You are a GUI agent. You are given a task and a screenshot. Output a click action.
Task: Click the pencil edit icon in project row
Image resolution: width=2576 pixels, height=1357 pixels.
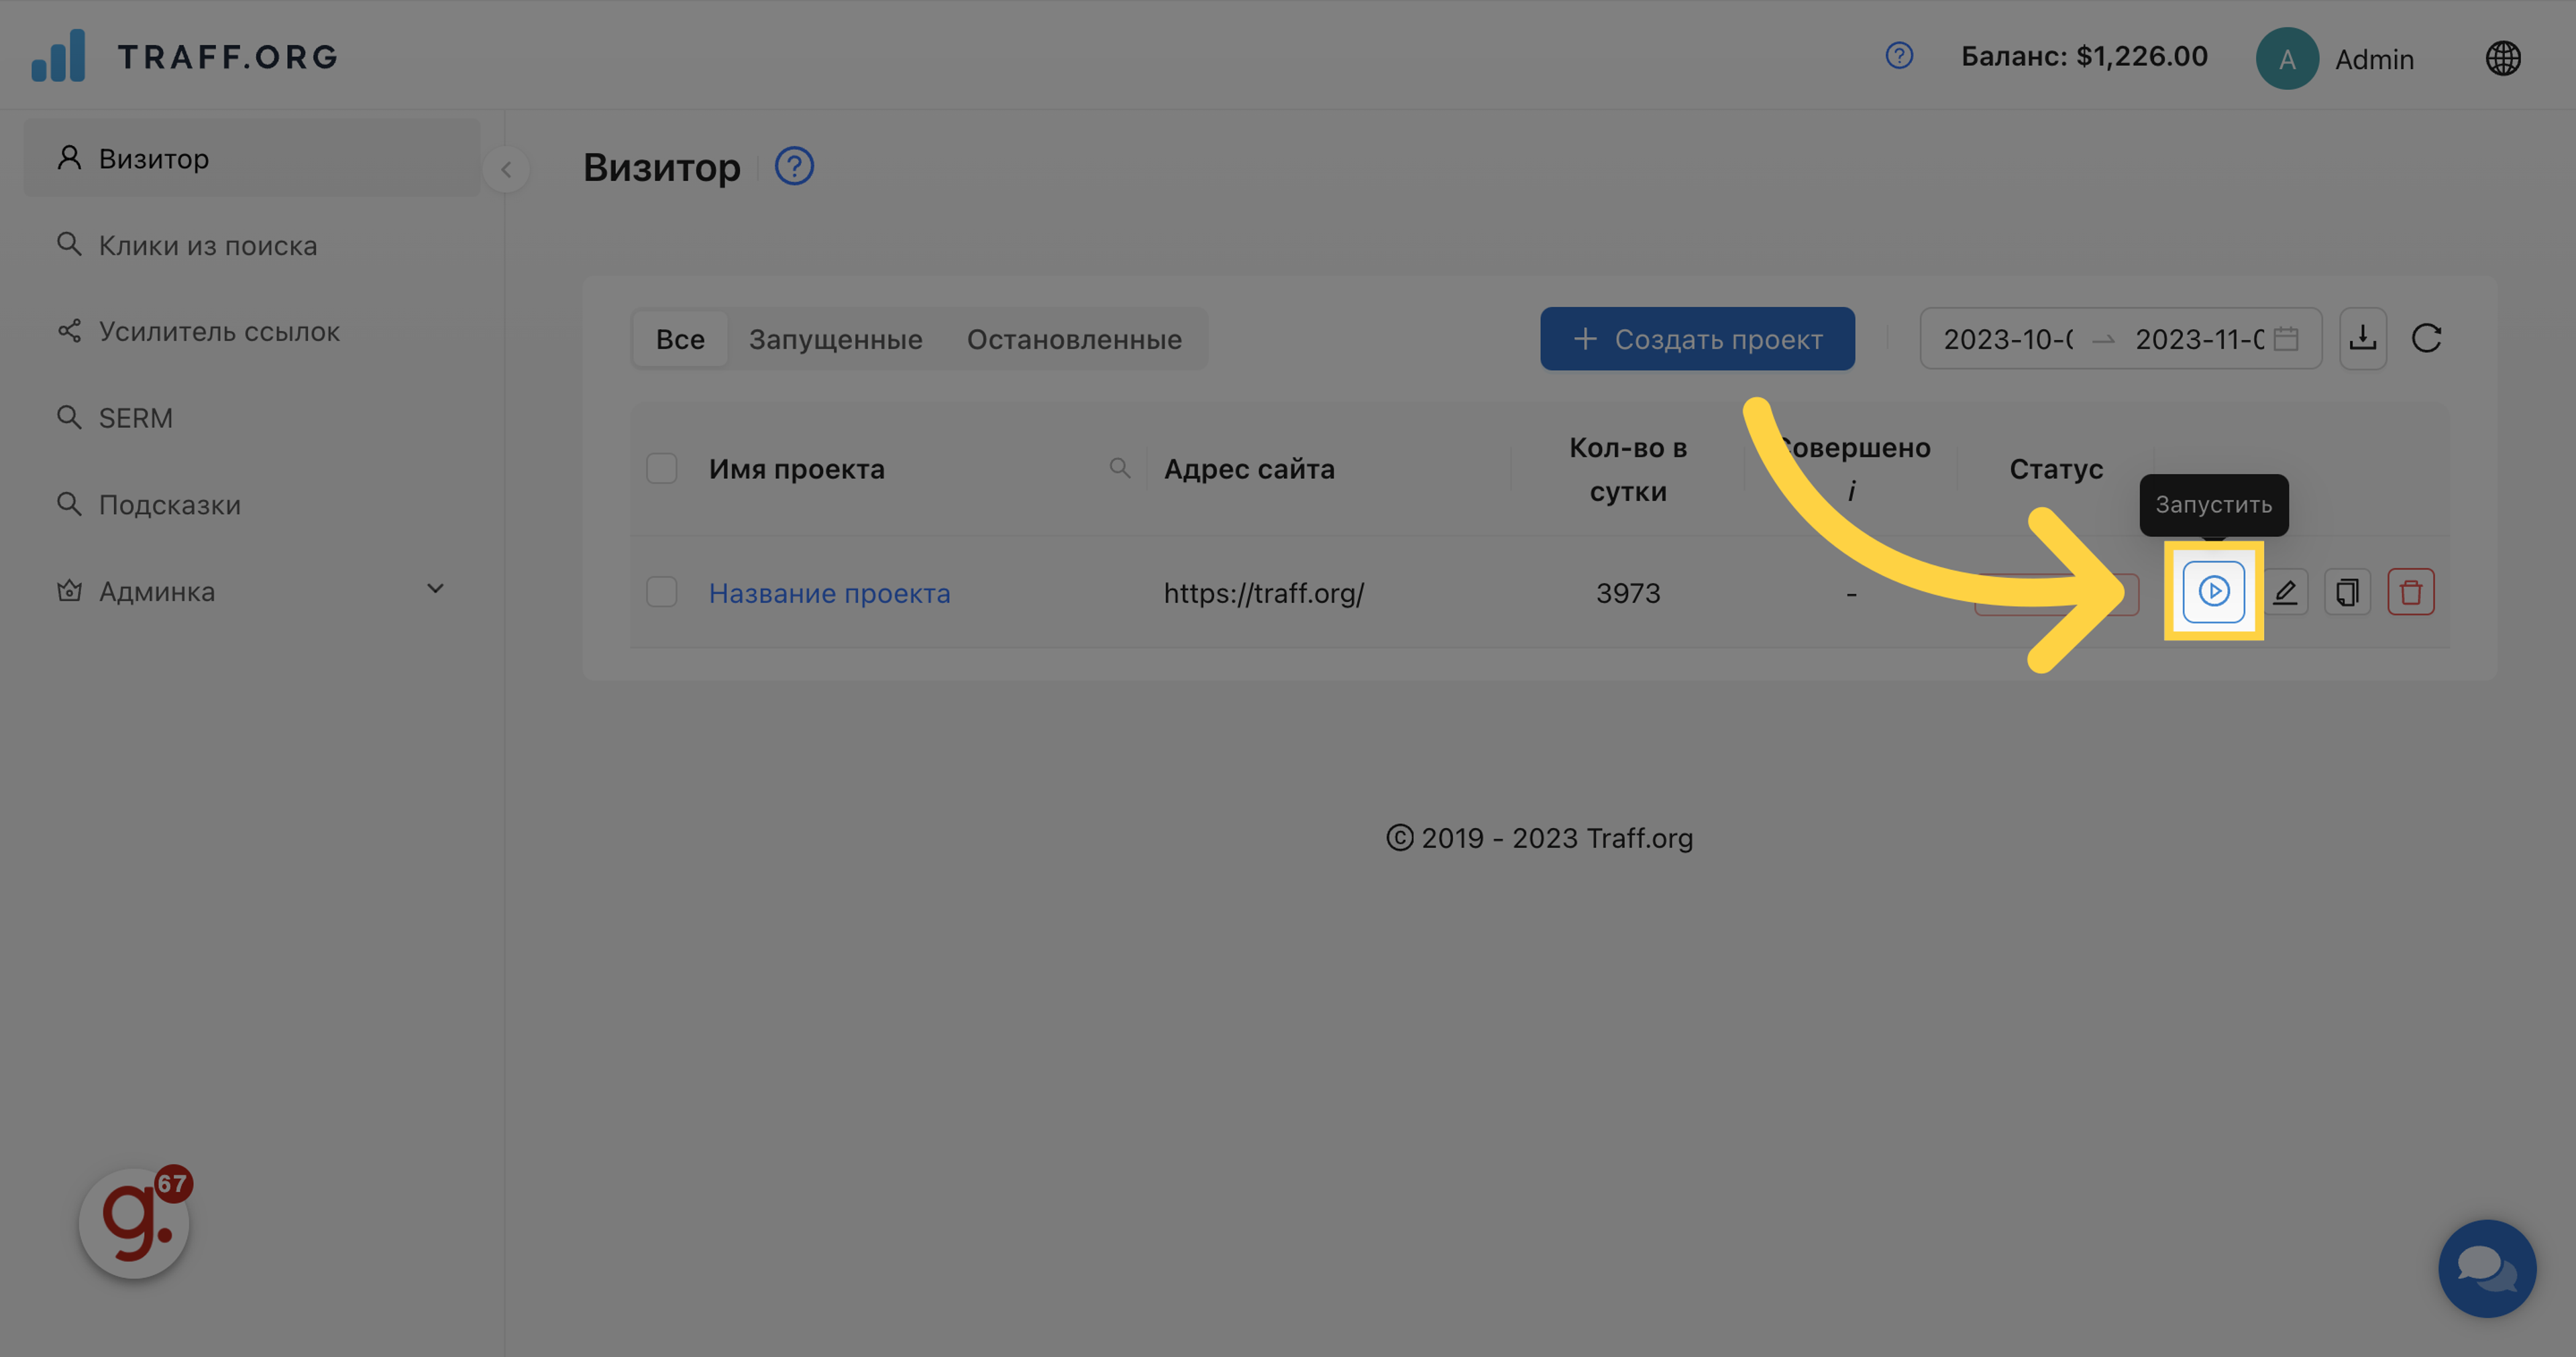pyautogui.click(x=2285, y=593)
